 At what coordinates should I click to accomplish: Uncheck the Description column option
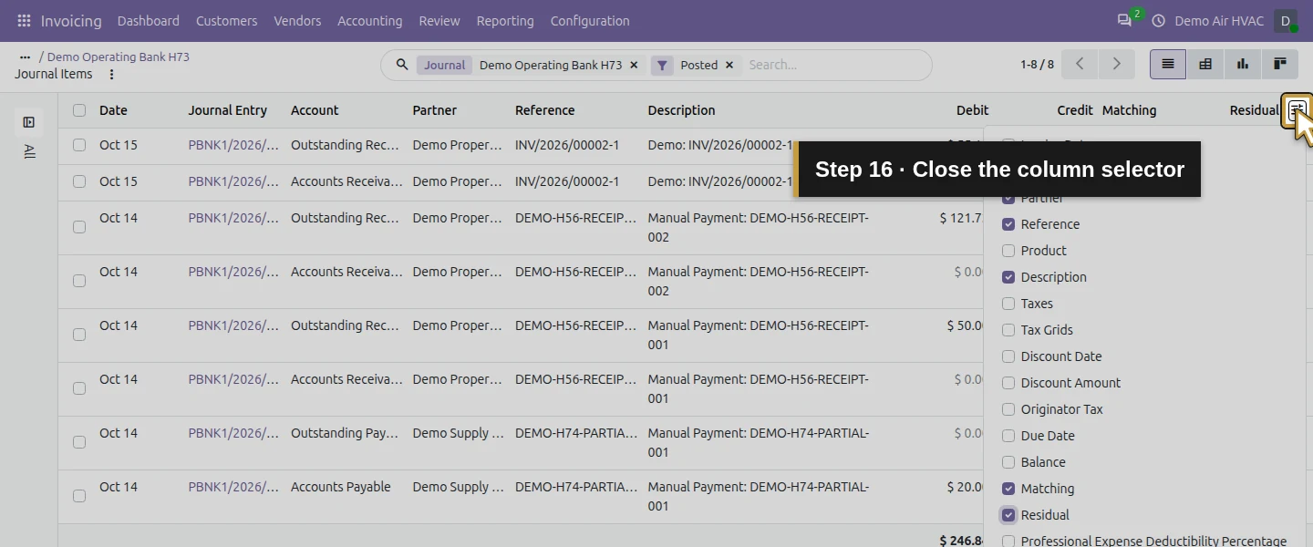(1008, 277)
